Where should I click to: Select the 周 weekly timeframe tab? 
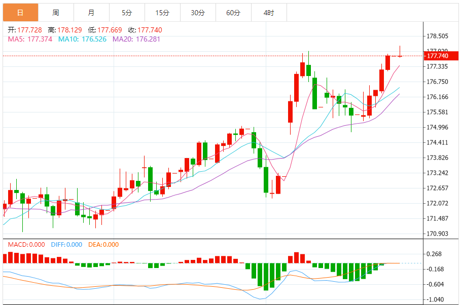pos(56,13)
